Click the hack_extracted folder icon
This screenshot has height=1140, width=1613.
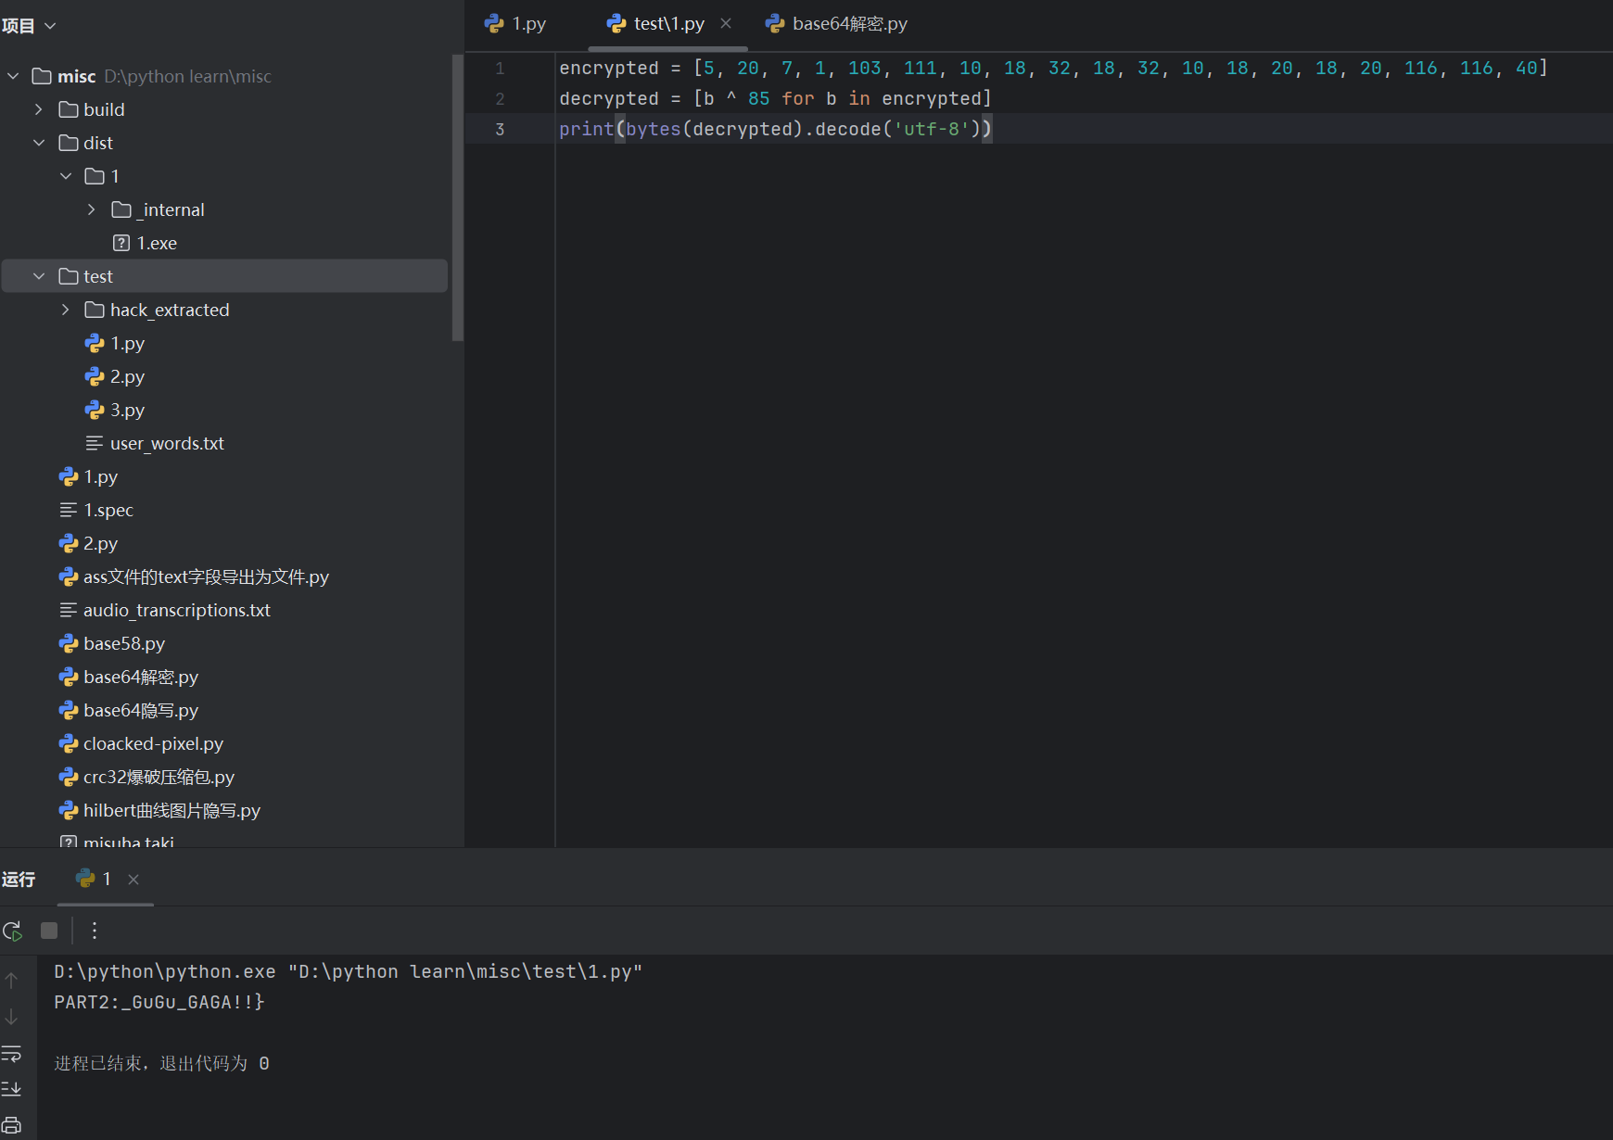click(x=95, y=310)
